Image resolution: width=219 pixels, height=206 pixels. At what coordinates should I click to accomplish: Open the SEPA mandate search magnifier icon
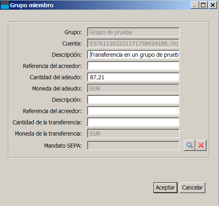click(190, 145)
